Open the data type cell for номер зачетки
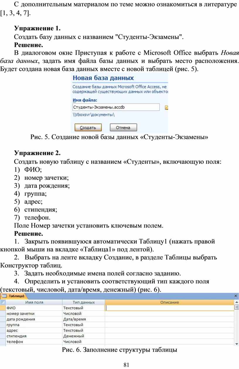239x369 pixels. click(x=83, y=313)
